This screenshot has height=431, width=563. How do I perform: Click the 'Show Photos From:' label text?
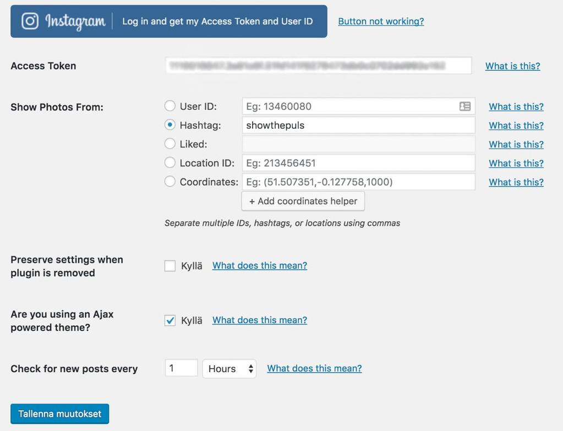57,107
